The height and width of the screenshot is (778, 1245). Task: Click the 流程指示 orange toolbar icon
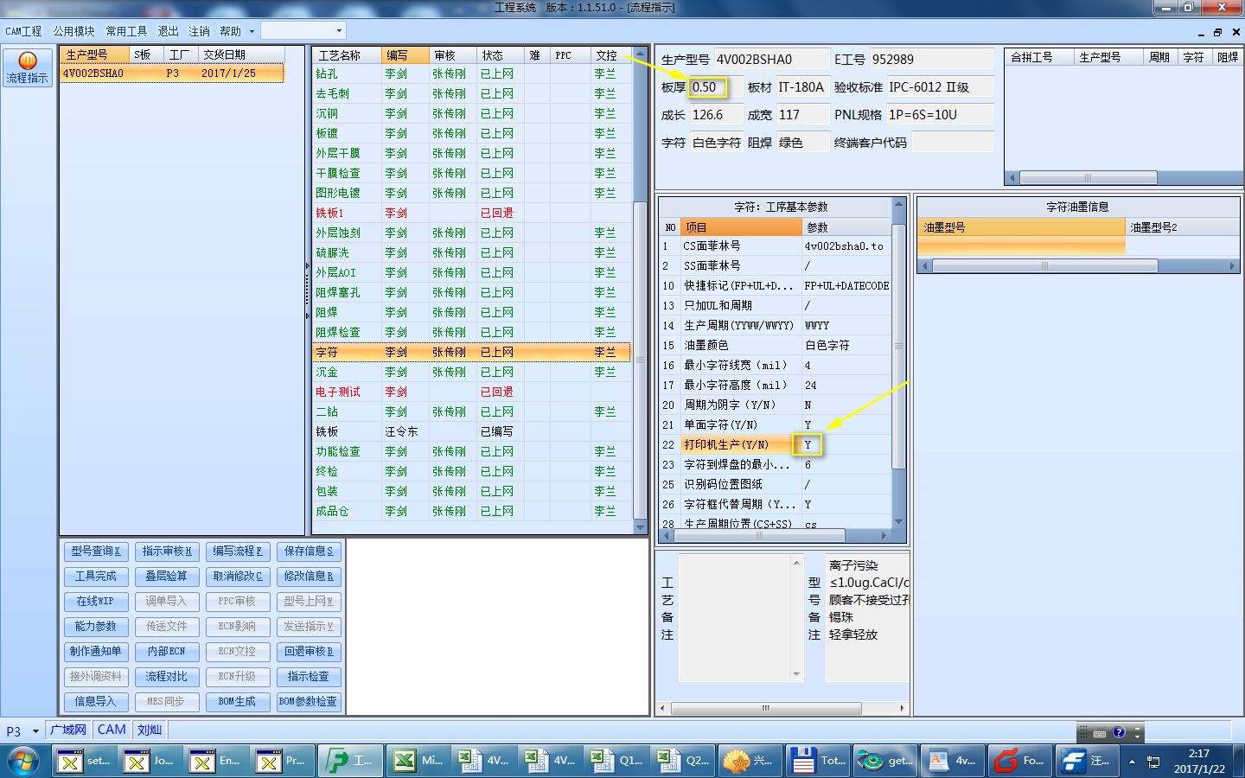[28, 67]
